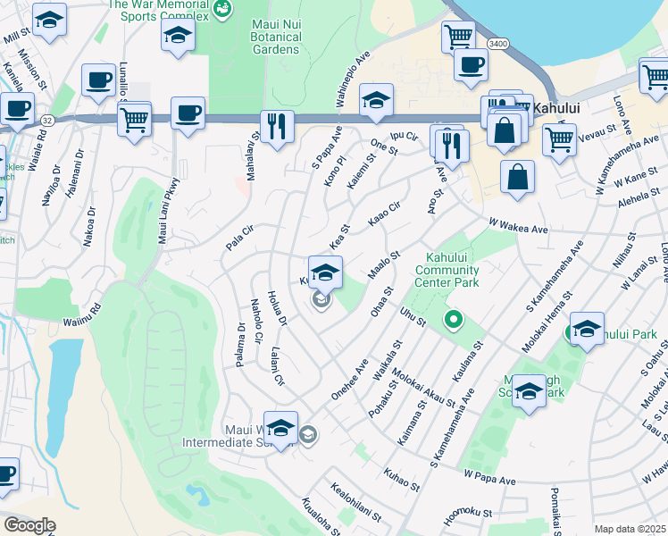Select cafe marker above Maui Lani Pkwy

click(188, 116)
